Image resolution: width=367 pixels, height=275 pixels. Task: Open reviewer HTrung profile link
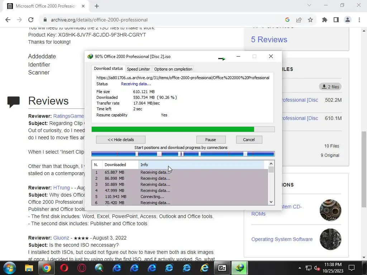click(61, 188)
